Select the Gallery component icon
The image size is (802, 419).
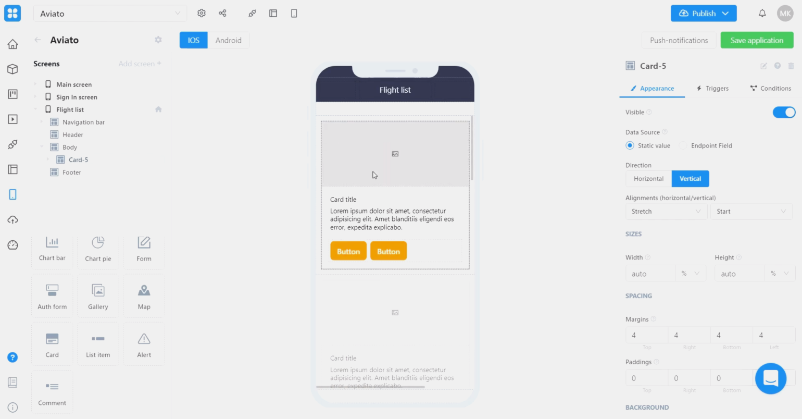coord(98,291)
